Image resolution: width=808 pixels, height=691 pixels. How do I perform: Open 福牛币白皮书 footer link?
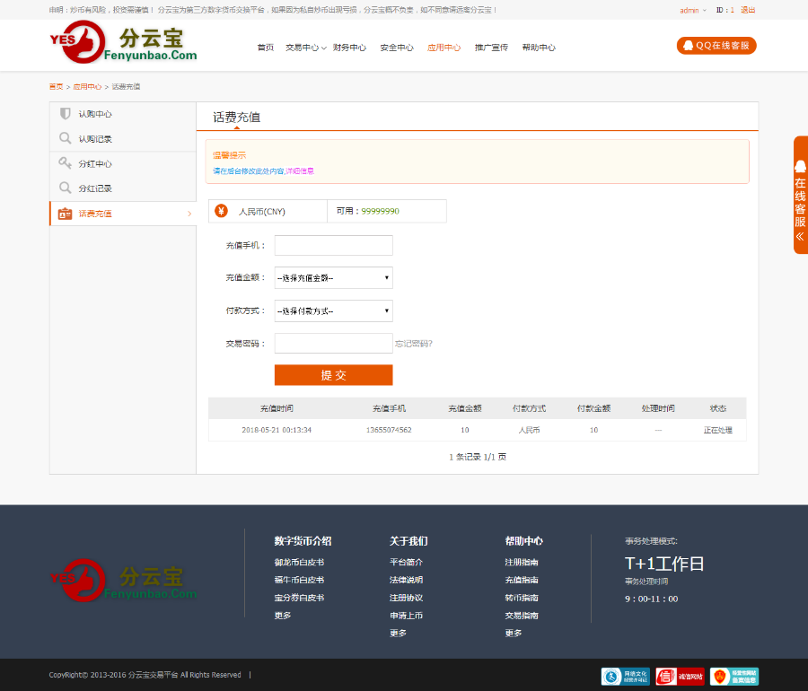click(299, 580)
